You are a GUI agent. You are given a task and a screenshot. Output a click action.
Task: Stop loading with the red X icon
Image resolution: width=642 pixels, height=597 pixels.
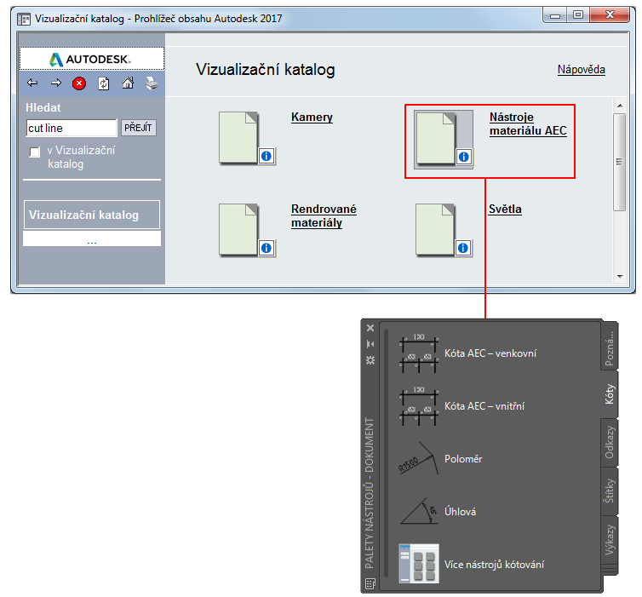pos(79,83)
